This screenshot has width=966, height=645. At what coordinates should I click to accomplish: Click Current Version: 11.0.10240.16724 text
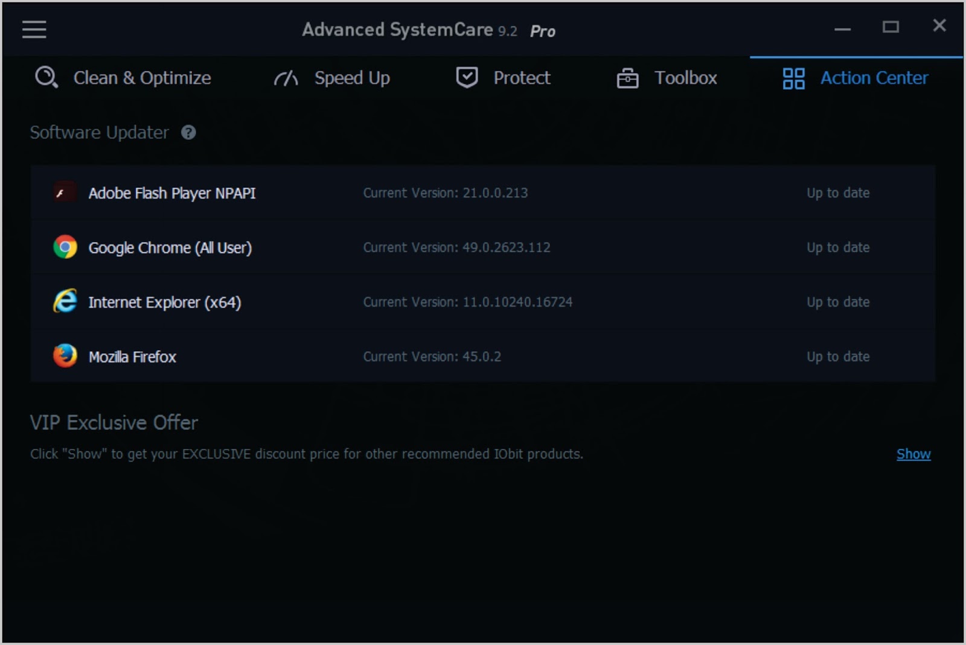click(x=468, y=302)
